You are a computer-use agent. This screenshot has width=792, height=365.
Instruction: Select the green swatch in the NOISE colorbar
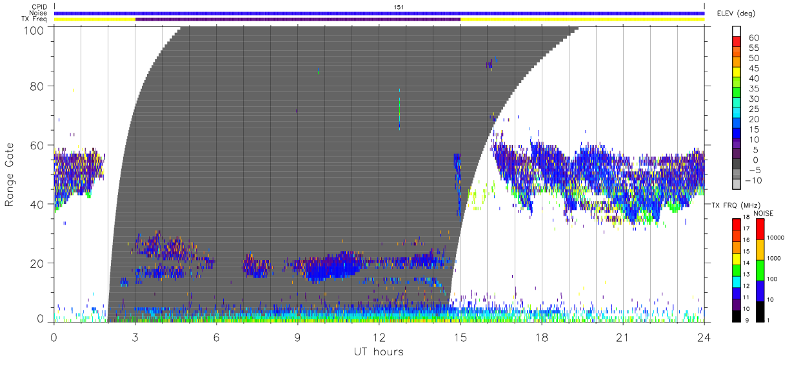point(759,270)
